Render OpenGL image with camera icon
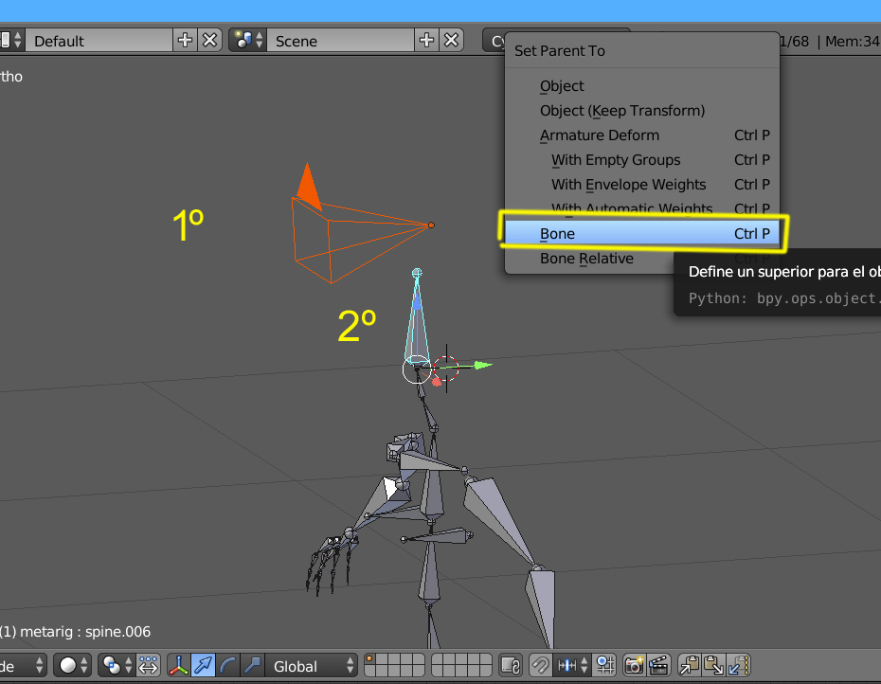881x684 pixels. pyautogui.click(x=635, y=666)
